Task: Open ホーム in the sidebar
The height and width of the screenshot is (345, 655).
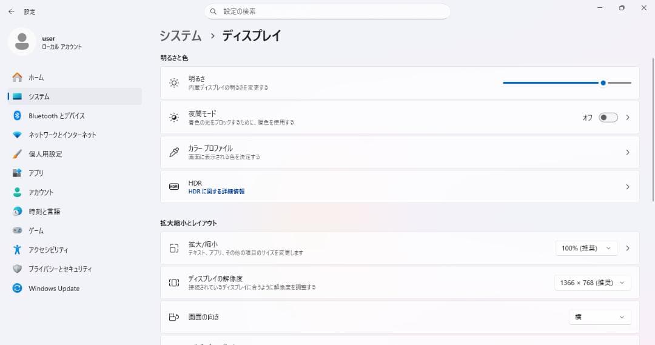Action: point(36,78)
